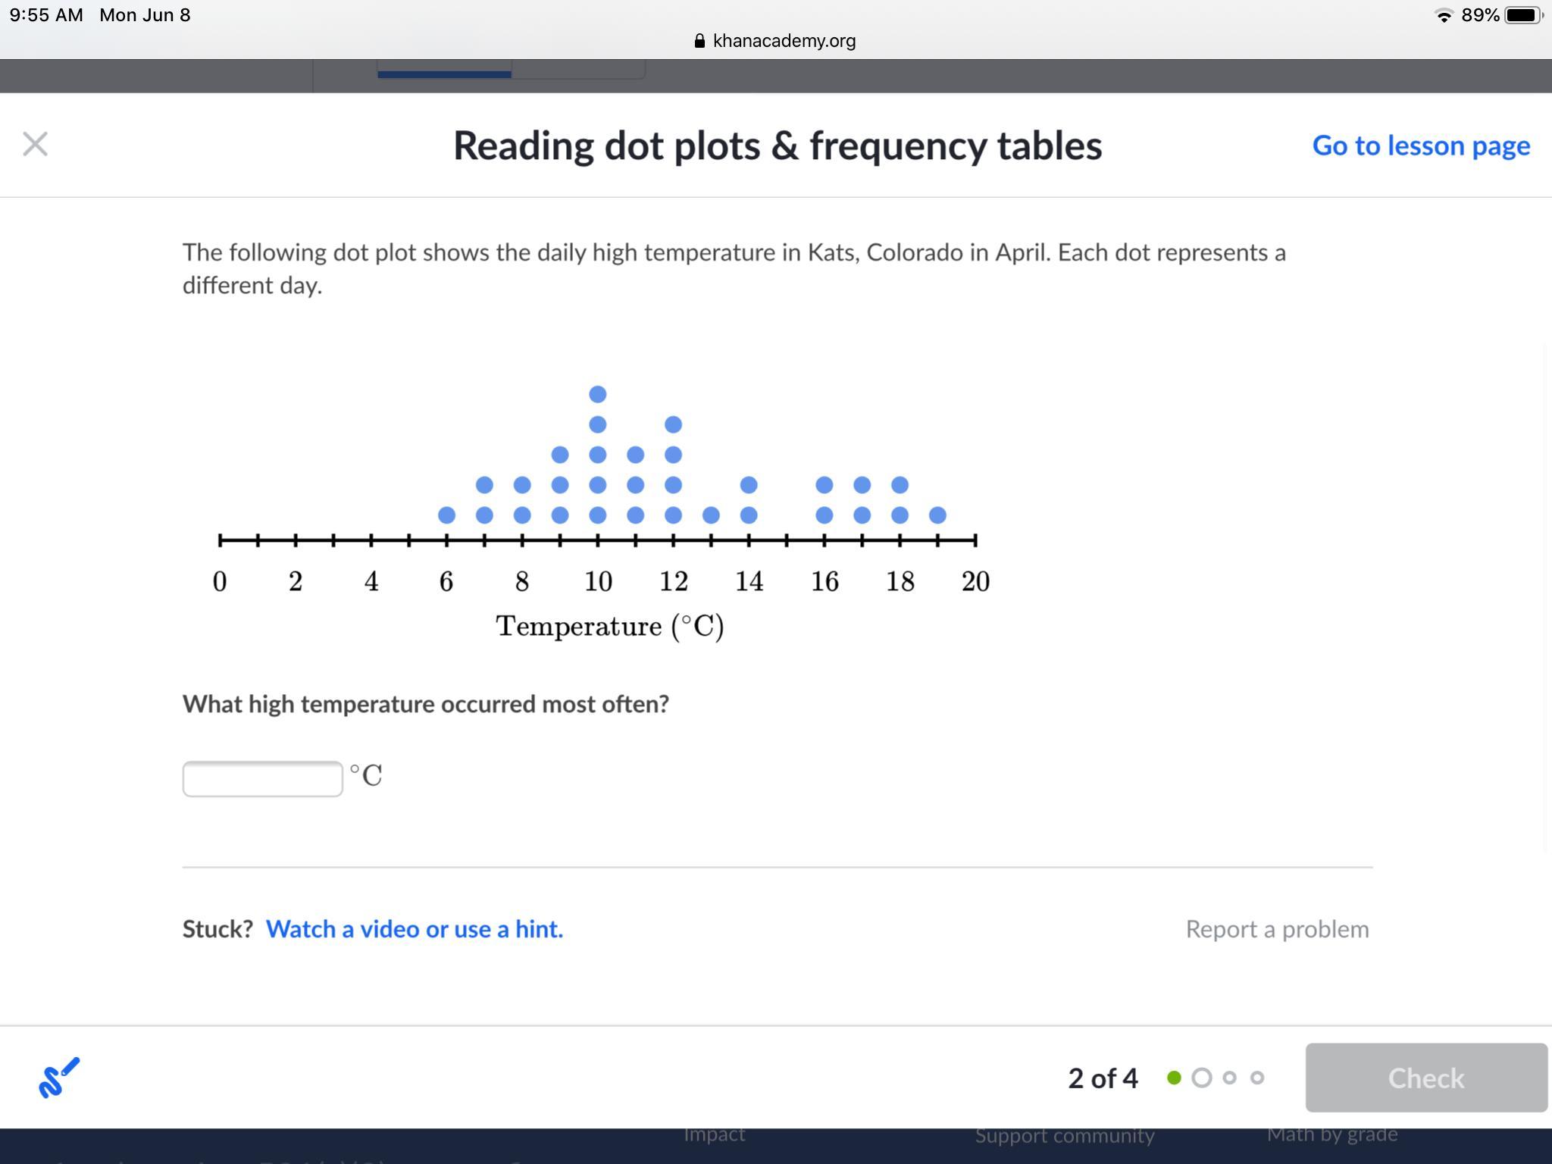Select the second question progress circle
Viewport: 1552px width, 1164px height.
(x=1201, y=1078)
